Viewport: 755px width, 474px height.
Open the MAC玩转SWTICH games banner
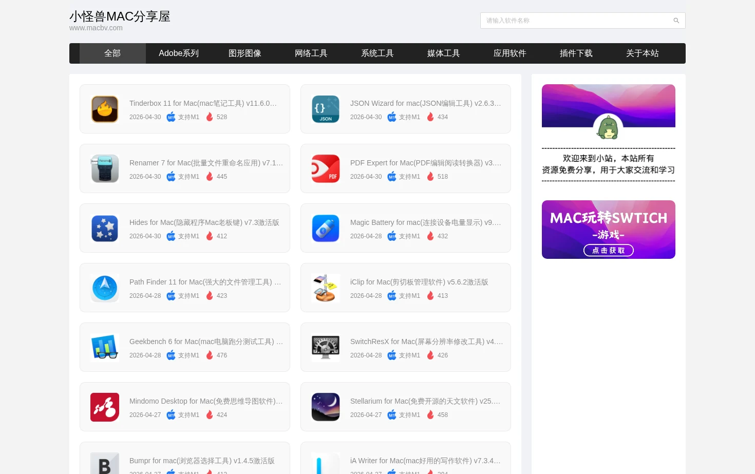[x=609, y=230]
